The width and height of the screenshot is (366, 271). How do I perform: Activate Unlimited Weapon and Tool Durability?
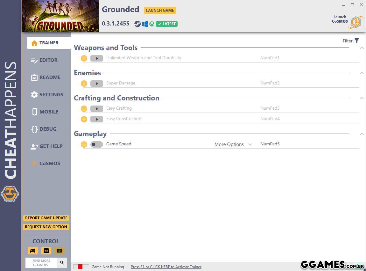tap(96, 58)
